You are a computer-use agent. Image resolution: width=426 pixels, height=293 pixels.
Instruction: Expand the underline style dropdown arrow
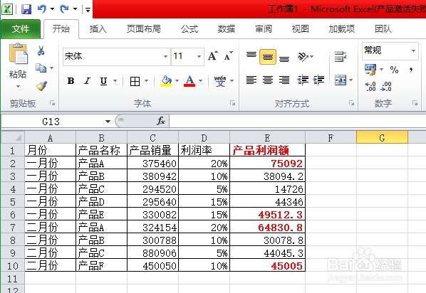115,81
